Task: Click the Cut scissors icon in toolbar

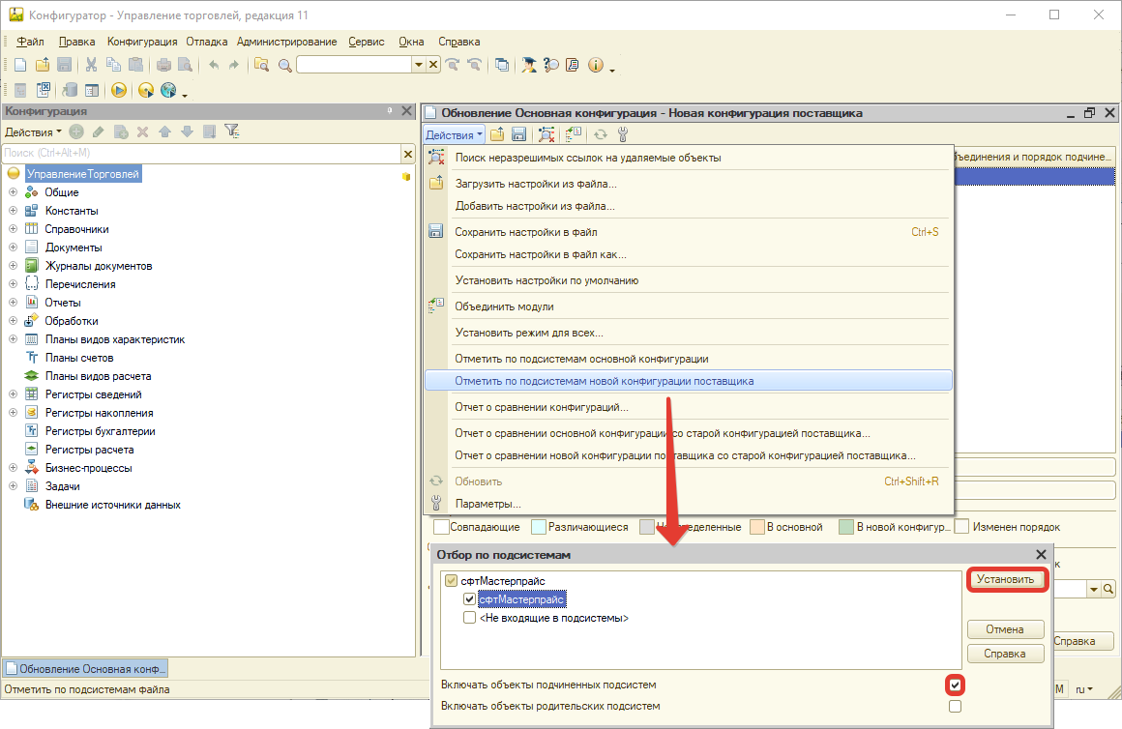Action: point(91,65)
